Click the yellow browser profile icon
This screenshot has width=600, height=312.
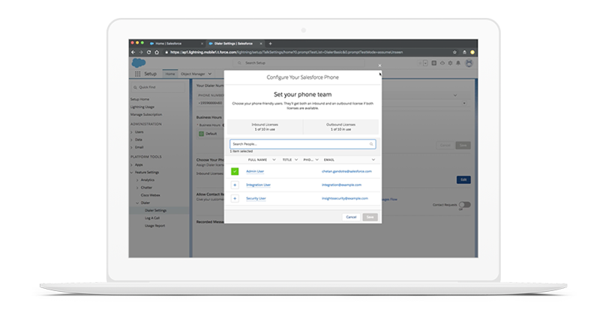(x=472, y=52)
